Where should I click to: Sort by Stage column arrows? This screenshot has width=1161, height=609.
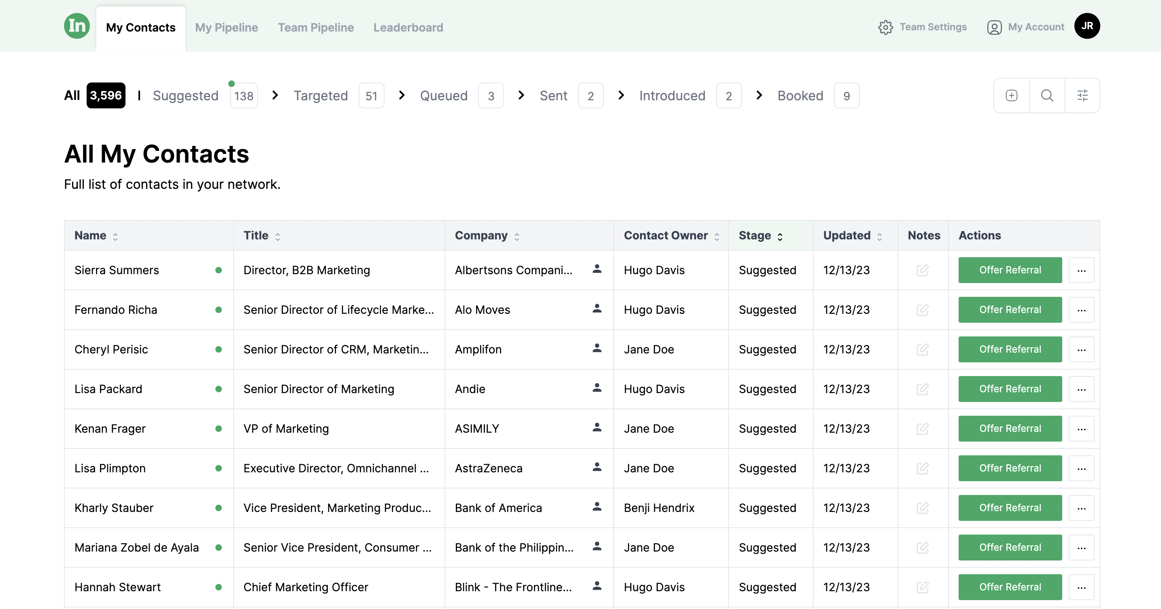coord(780,236)
